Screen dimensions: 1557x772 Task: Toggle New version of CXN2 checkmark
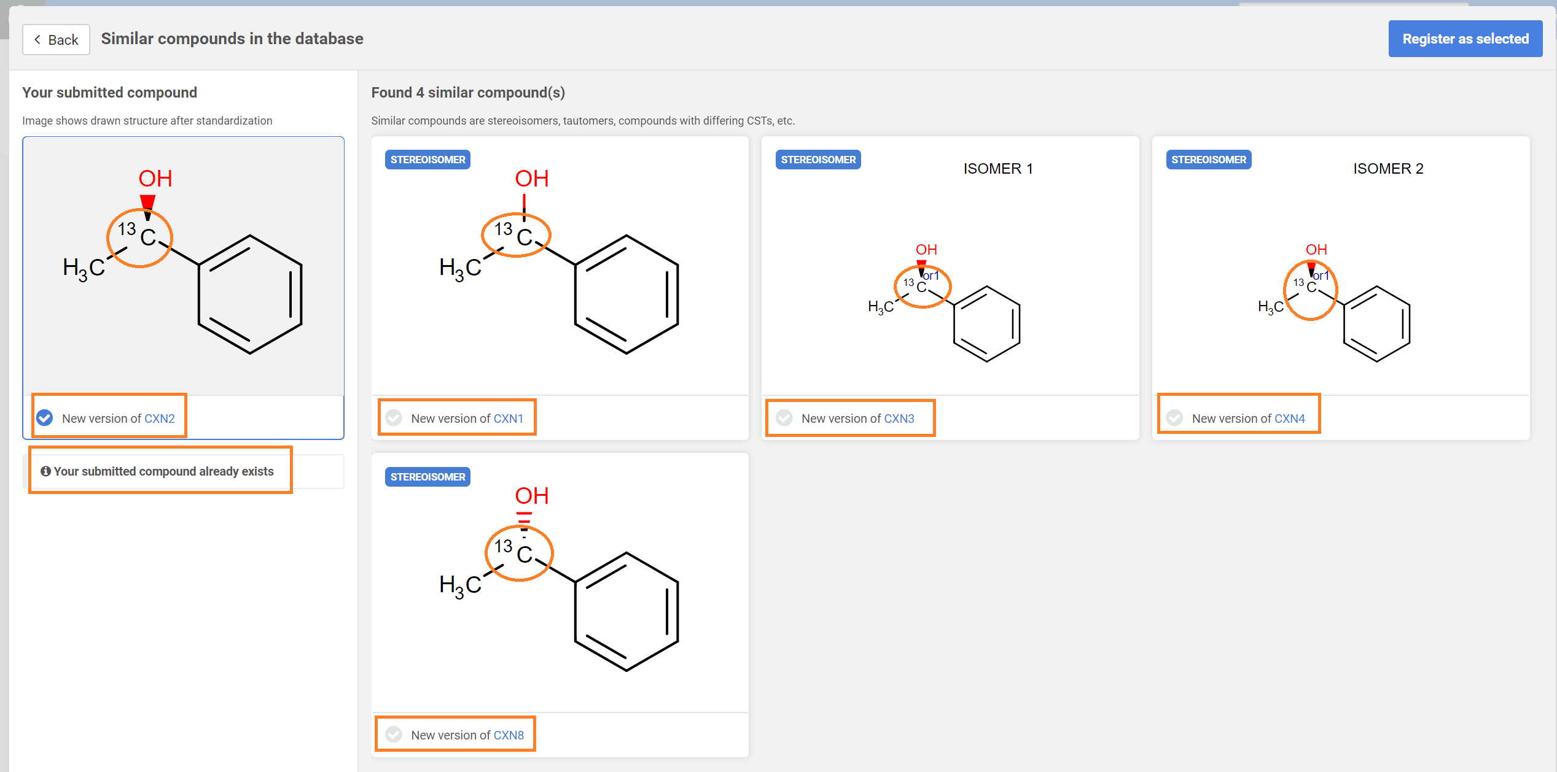(44, 418)
